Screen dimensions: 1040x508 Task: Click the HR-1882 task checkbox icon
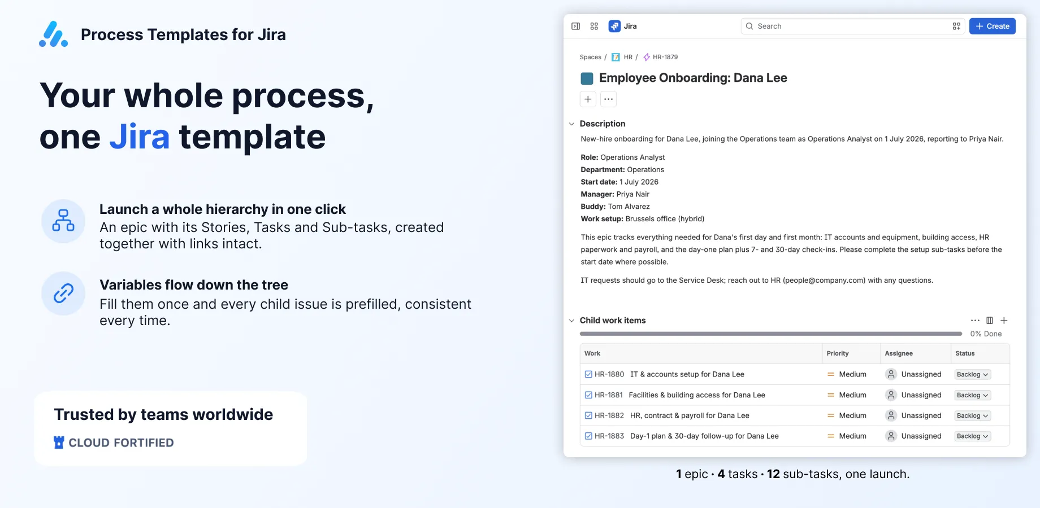[x=588, y=415]
